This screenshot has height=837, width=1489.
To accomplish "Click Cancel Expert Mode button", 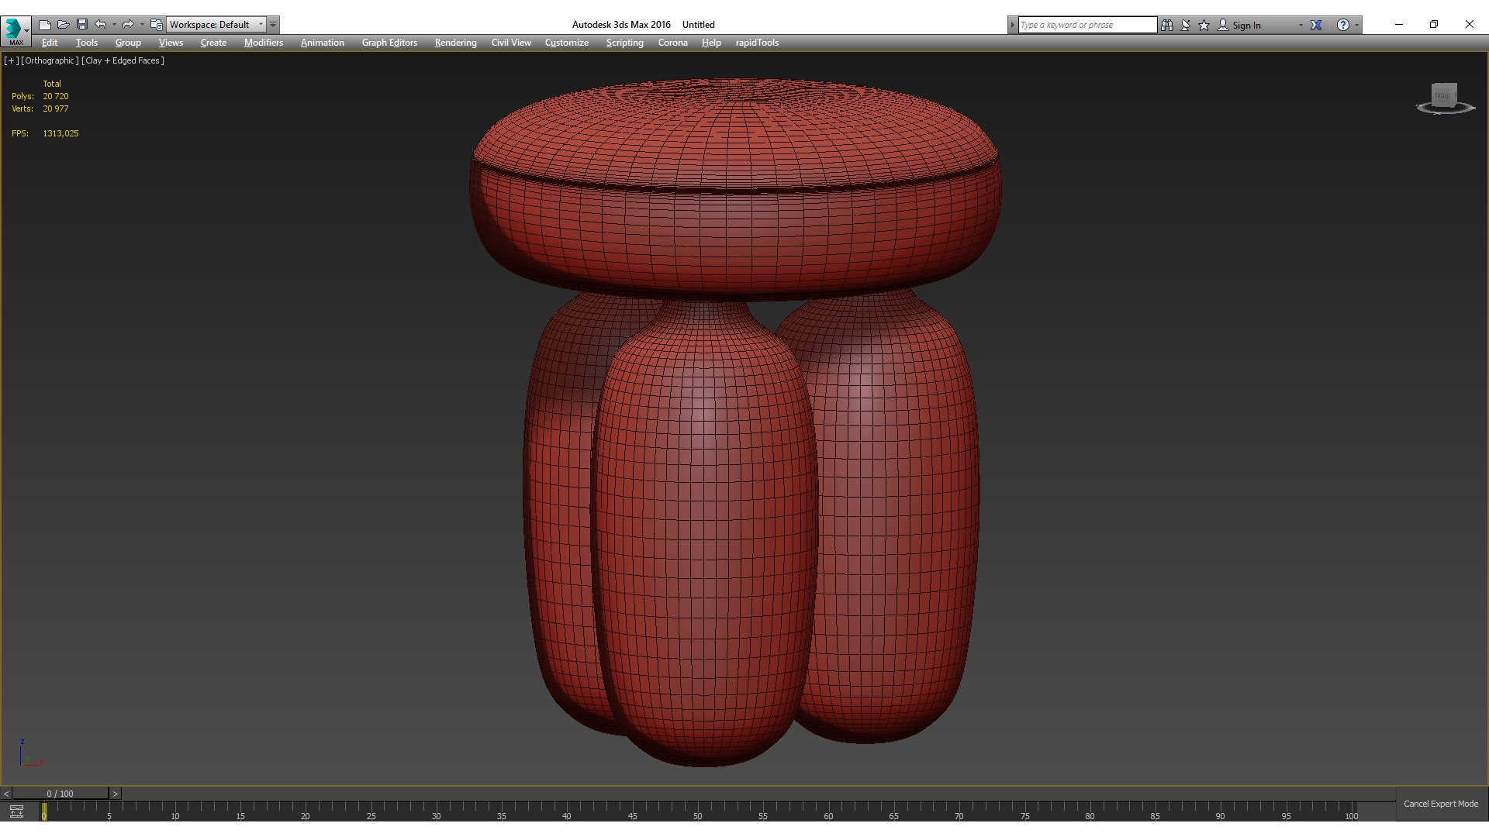I will click(x=1441, y=804).
